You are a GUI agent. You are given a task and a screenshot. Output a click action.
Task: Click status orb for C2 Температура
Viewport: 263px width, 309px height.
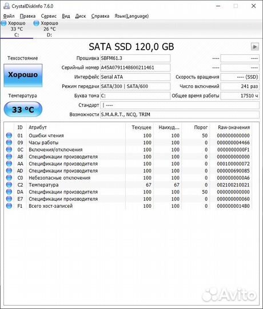(x=9, y=185)
